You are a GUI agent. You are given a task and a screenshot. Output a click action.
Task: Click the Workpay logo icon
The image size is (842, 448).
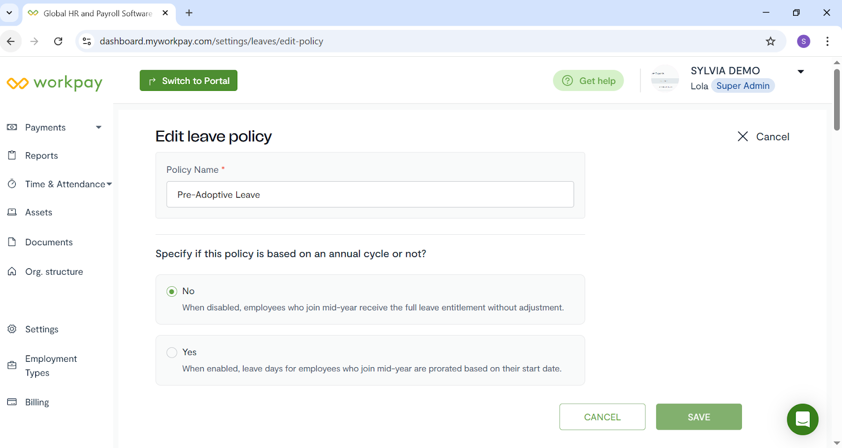[18, 84]
